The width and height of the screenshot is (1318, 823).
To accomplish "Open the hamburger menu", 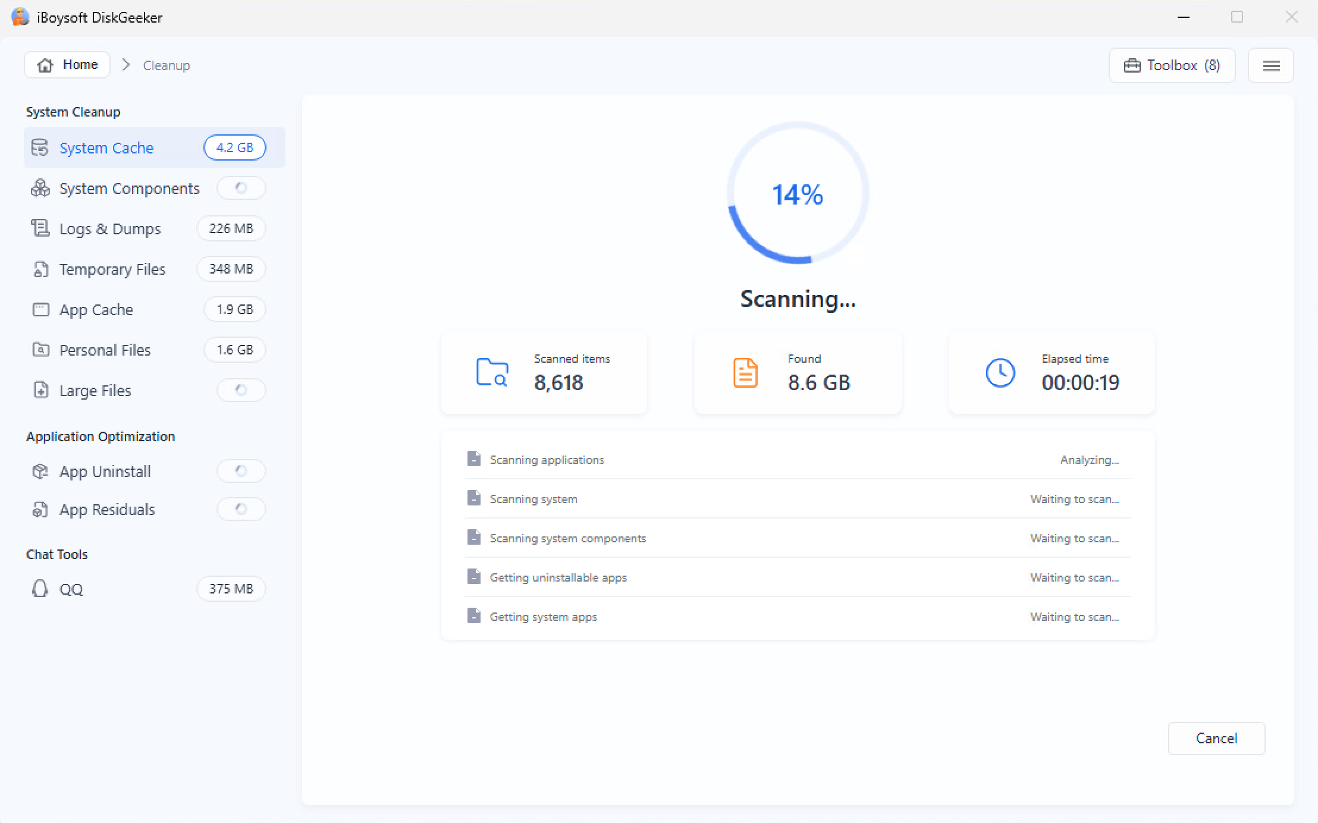I will [1270, 65].
